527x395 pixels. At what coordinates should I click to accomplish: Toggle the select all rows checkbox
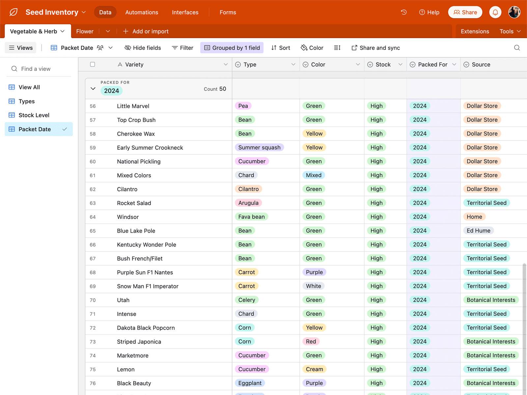tap(93, 65)
